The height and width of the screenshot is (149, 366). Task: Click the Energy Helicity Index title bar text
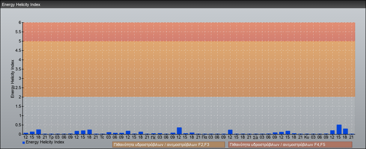(21, 5)
